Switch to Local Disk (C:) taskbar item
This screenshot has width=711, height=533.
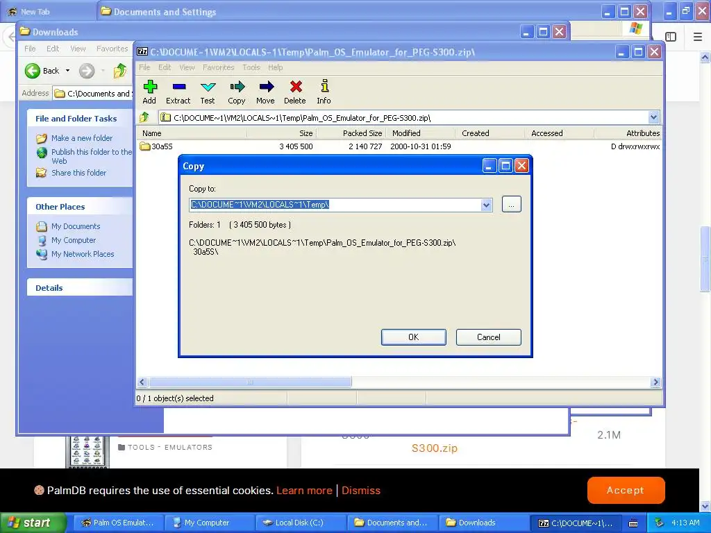pos(300,523)
